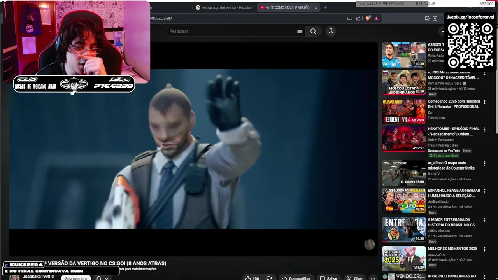This screenshot has width=498, height=280.
Task: Open options menu for INVADINDO PANELINHAS video
Action: (x=484, y=276)
